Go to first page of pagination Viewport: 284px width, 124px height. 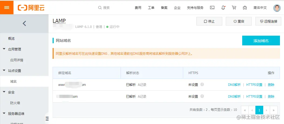[245, 110]
